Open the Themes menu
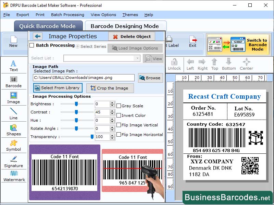 130,15
